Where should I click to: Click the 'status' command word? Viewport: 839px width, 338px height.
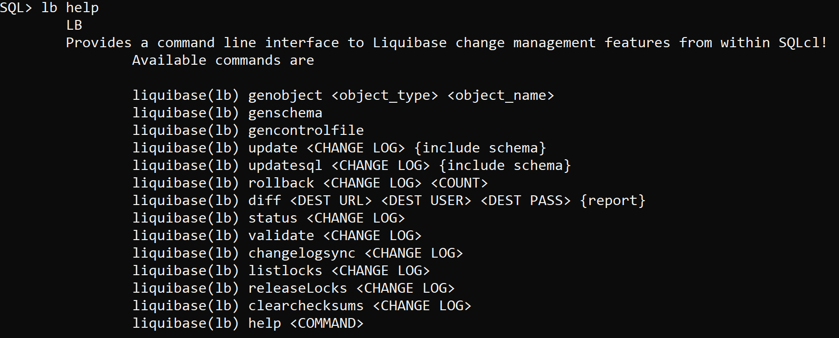pos(273,218)
